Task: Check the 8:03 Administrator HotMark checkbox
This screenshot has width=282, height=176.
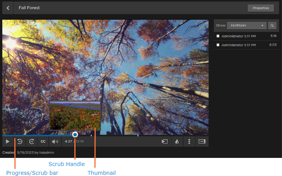Action: (218, 45)
